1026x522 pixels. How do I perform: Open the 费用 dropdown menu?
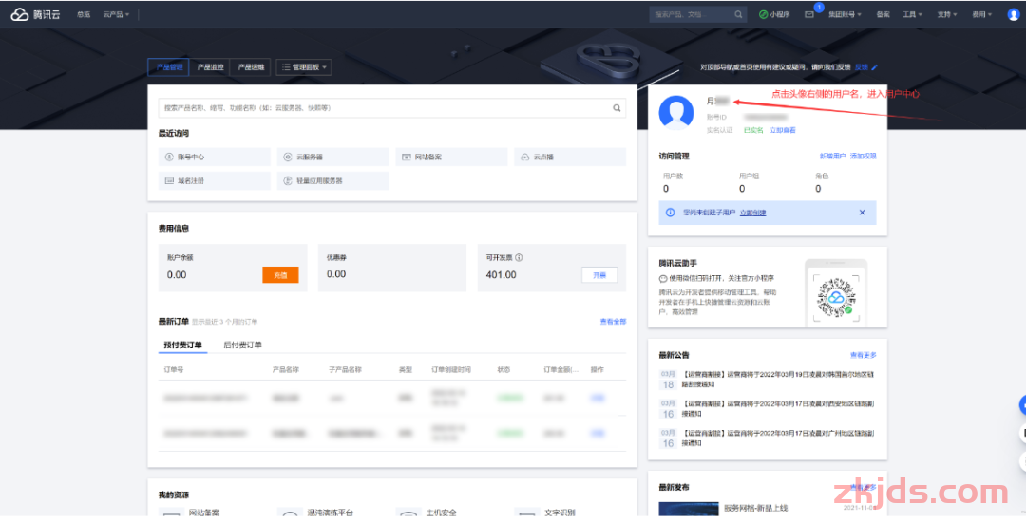click(981, 14)
